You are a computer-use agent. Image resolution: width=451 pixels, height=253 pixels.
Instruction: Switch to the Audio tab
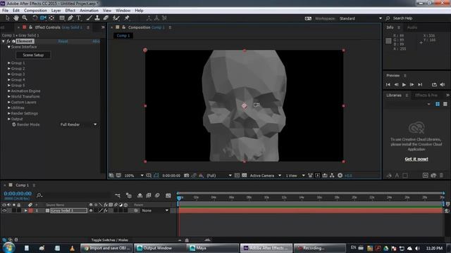point(412,27)
